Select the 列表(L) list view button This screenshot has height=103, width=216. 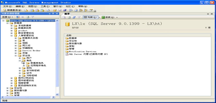[x=90, y=17]
